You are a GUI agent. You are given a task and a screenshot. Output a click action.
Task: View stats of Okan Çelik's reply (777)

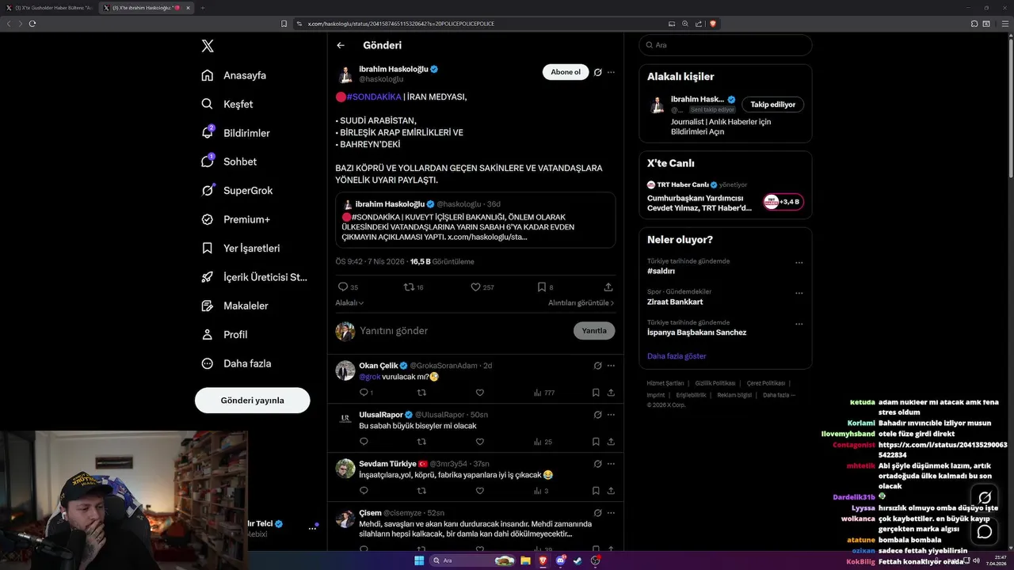coord(544,393)
